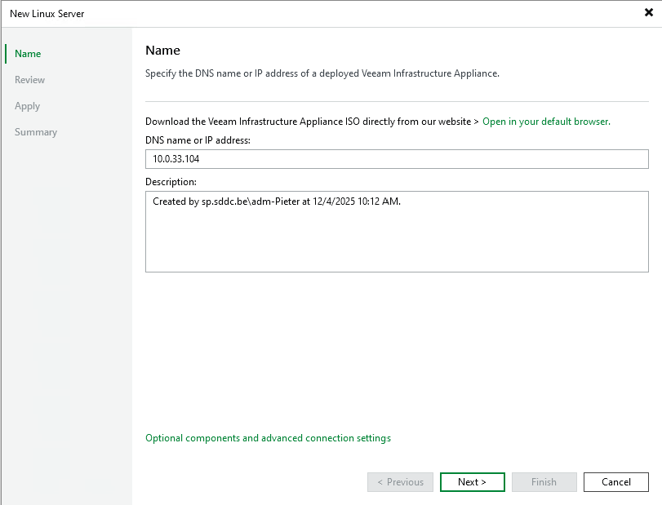Open optional components and advanced connection settings
Image resolution: width=662 pixels, height=505 pixels.
coord(268,438)
